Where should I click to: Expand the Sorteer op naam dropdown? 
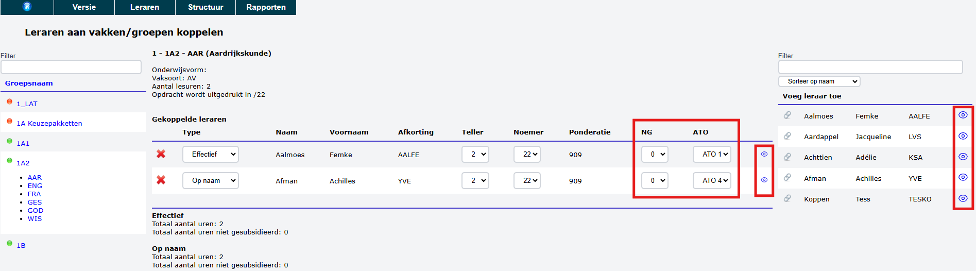[x=819, y=81]
